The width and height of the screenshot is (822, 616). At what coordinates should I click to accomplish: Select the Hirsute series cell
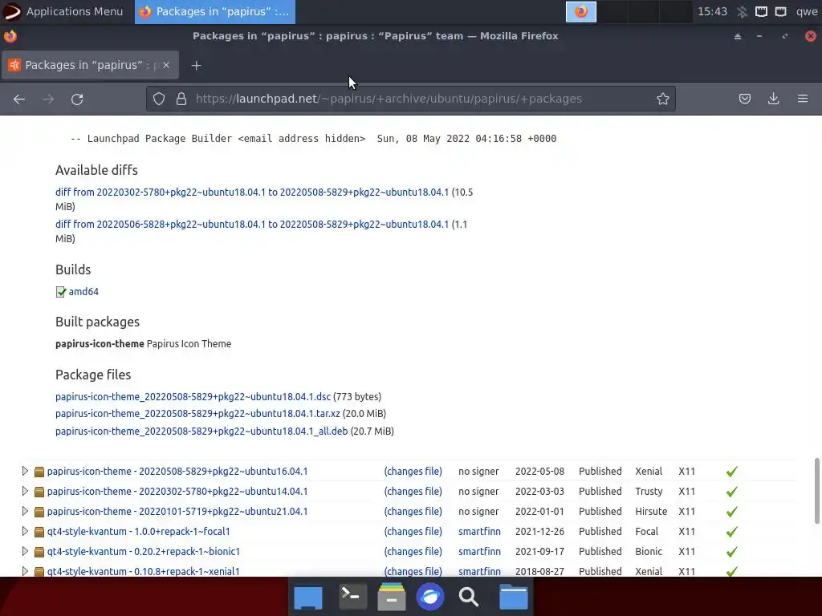click(651, 511)
